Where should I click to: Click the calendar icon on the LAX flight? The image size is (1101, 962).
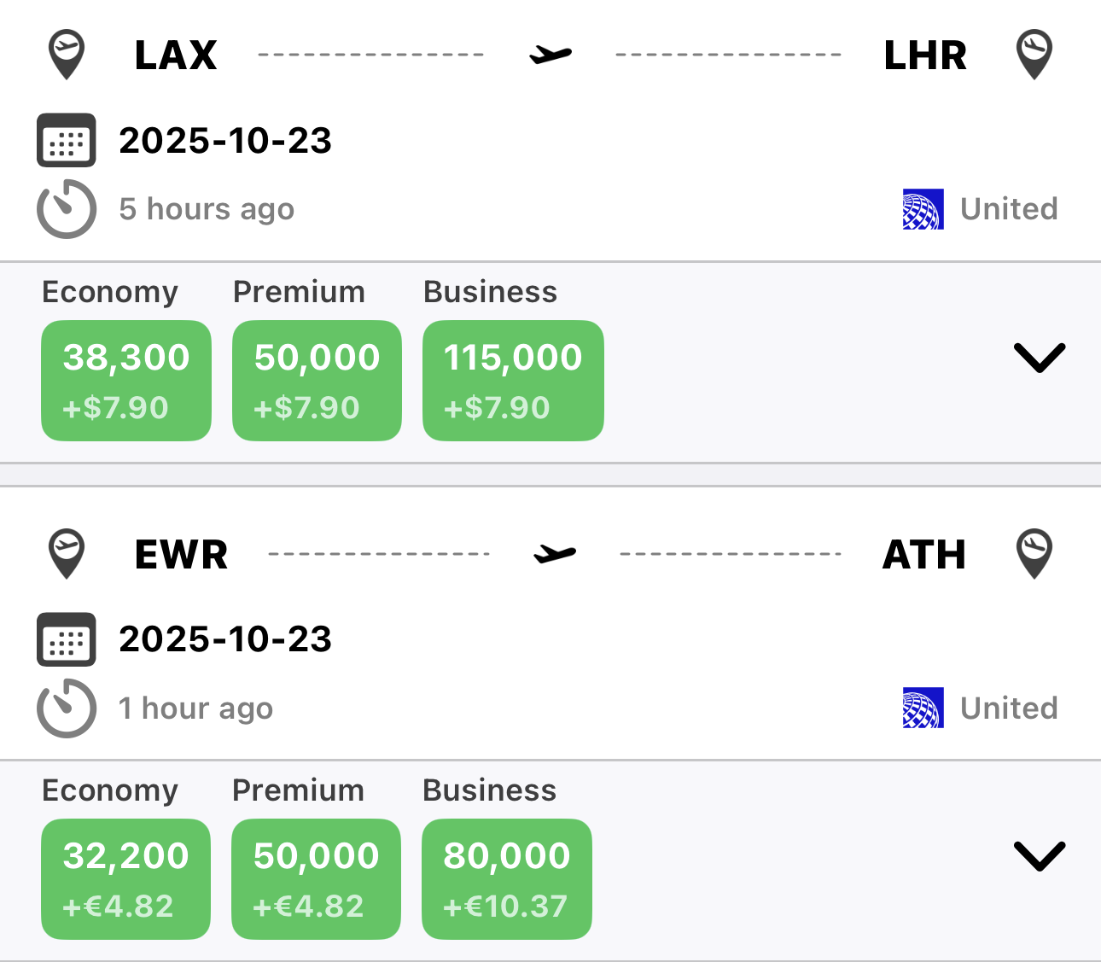pyautogui.click(x=67, y=140)
